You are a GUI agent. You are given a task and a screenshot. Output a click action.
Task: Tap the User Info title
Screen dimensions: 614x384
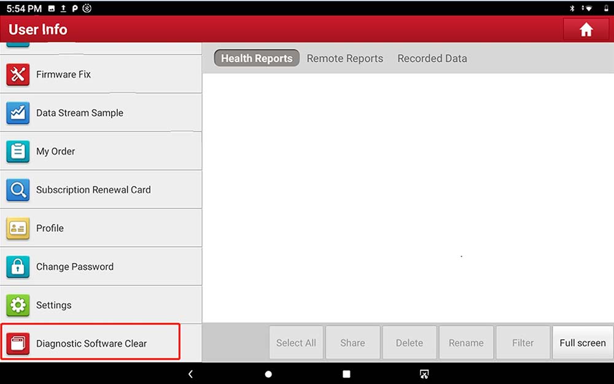[38, 29]
